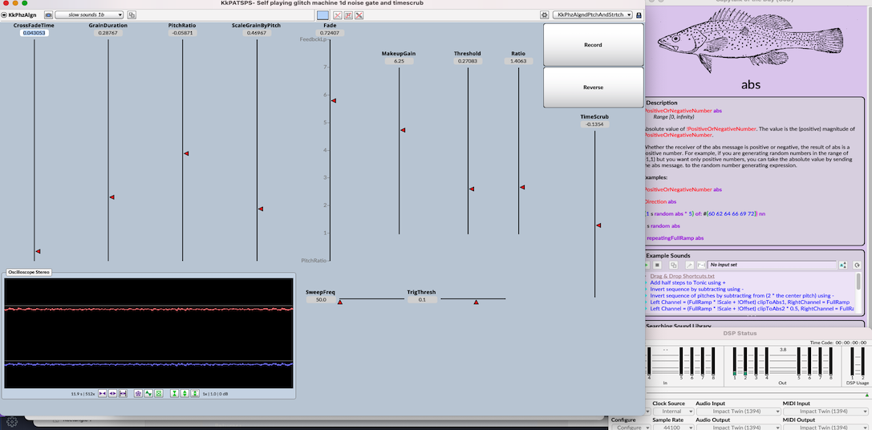
Task: Click the TimeScrub fader handle
Action: tap(599, 225)
